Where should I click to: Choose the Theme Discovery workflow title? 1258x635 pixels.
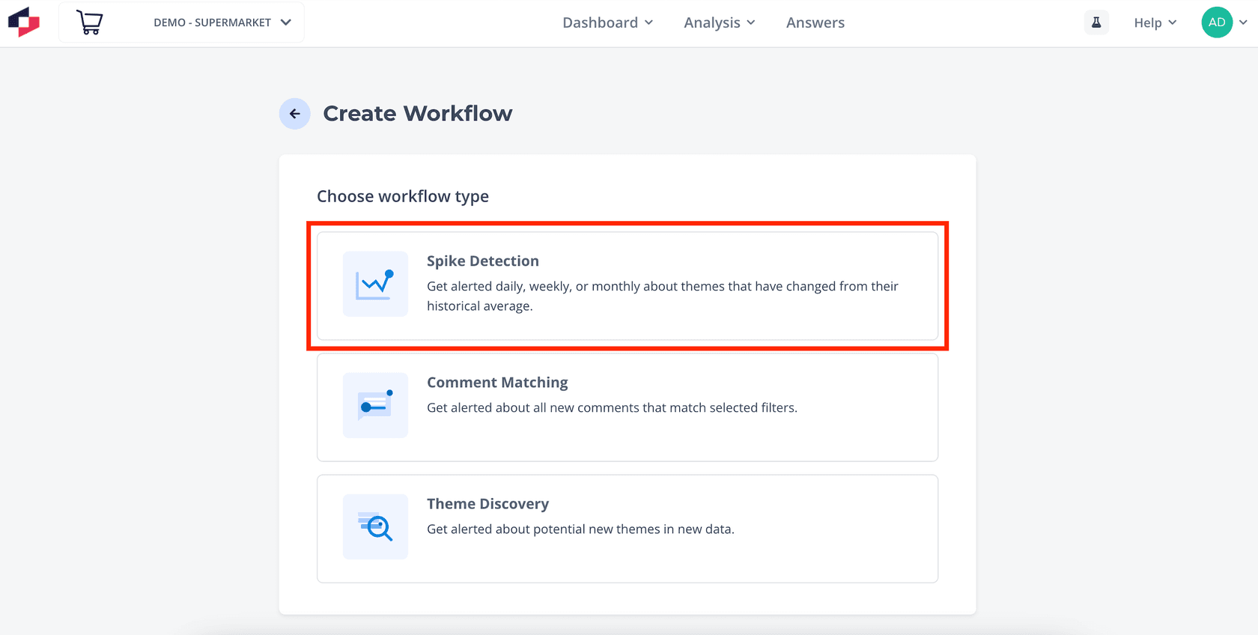click(487, 503)
